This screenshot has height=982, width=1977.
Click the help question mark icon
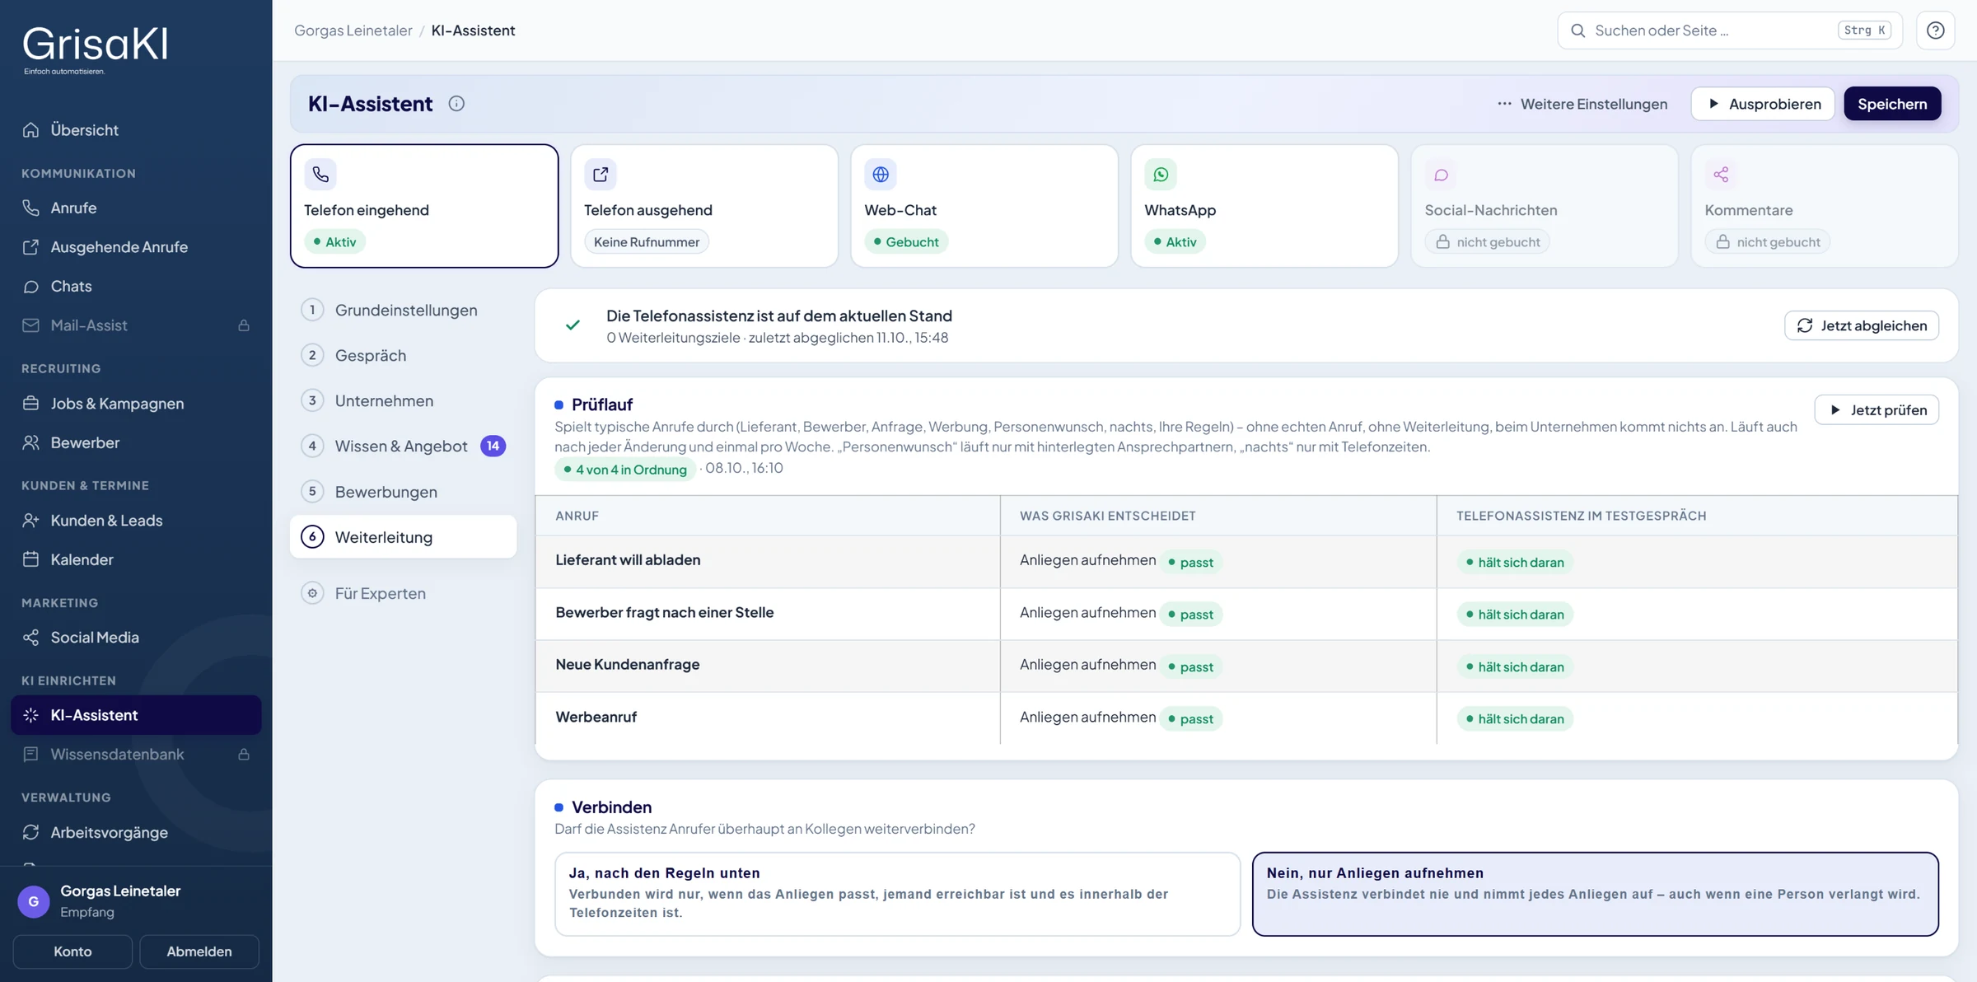1935,30
